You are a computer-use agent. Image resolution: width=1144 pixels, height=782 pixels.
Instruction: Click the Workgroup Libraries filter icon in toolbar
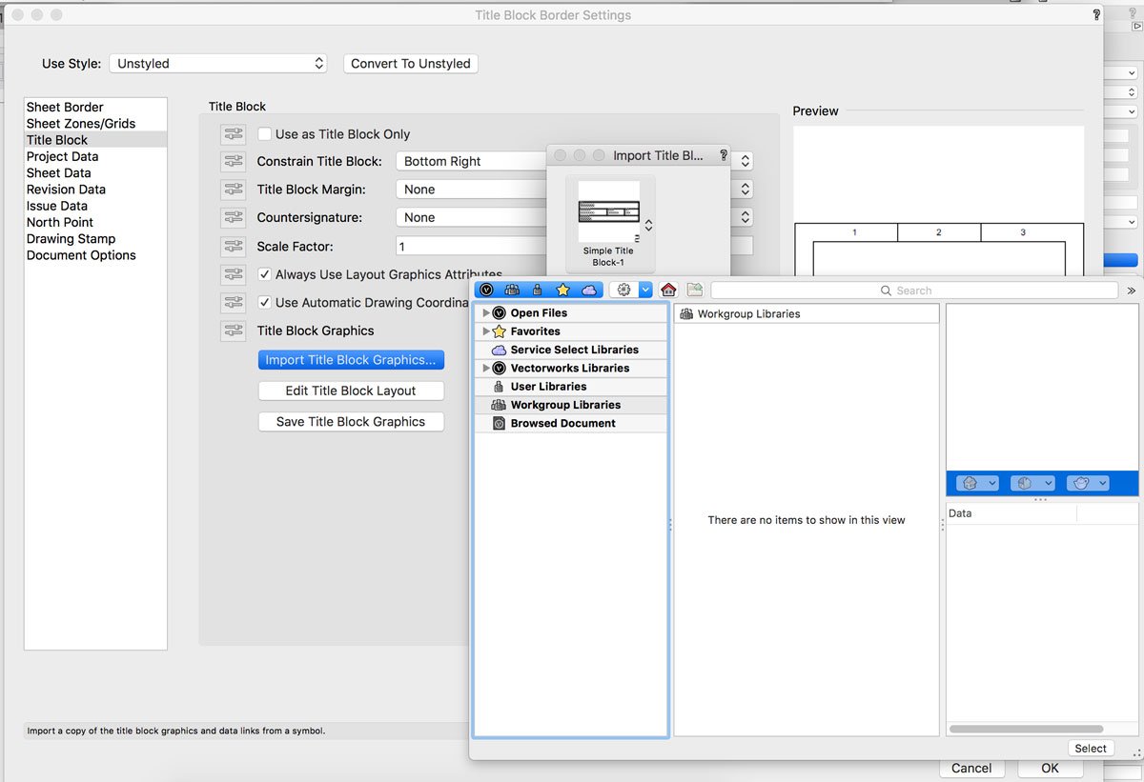click(x=513, y=291)
